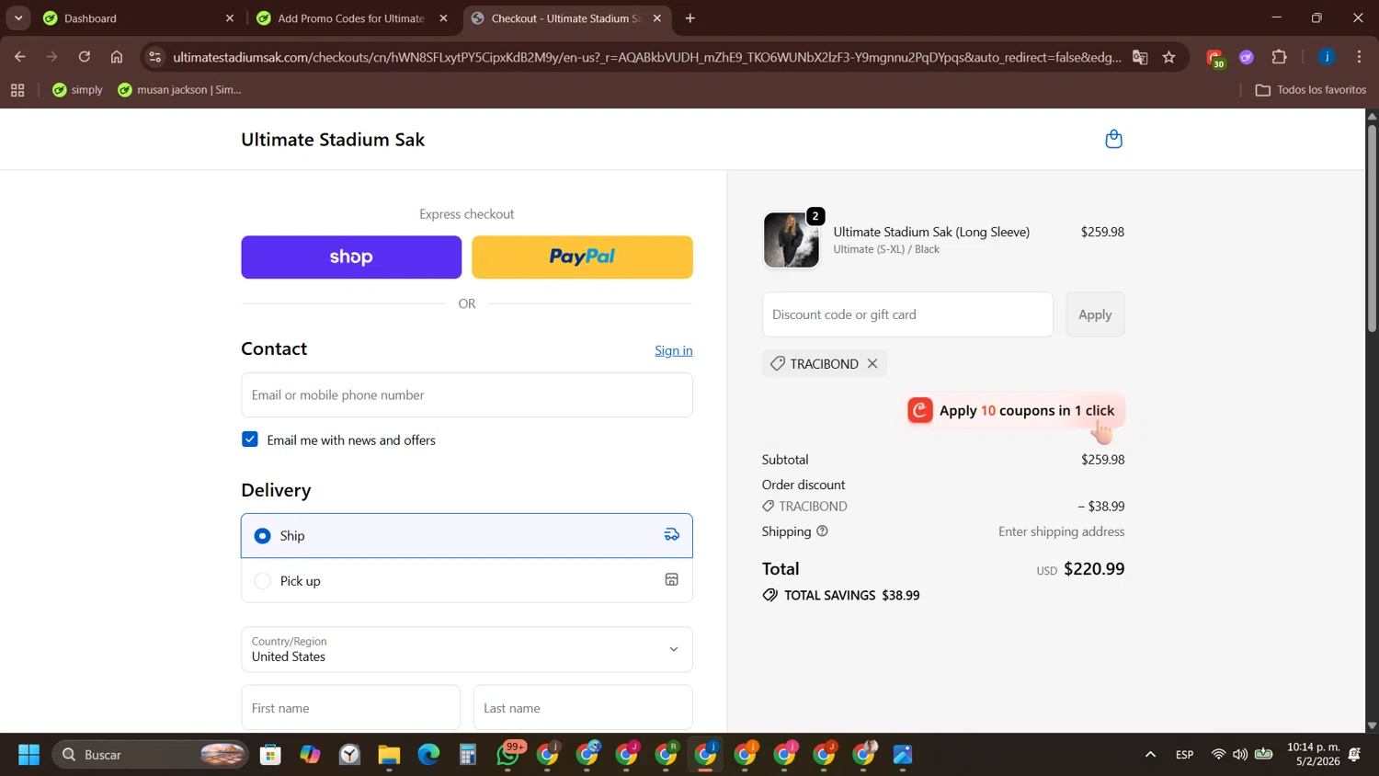Switch to Add Promo Codes tab
Viewport: 1379px width, 776px height.
[x=349, y=18]
